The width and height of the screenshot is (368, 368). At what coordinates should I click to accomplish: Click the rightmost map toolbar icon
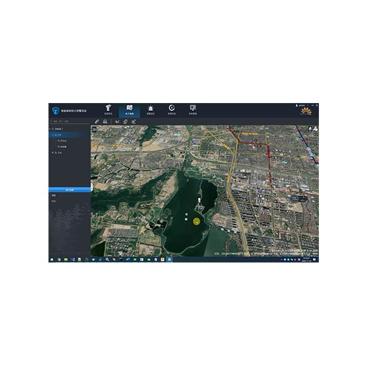(x=134, y=121)
